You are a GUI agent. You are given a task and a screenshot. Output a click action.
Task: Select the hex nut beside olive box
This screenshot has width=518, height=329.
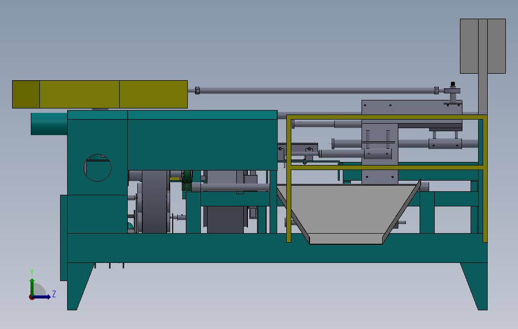(x=197, y=90)
